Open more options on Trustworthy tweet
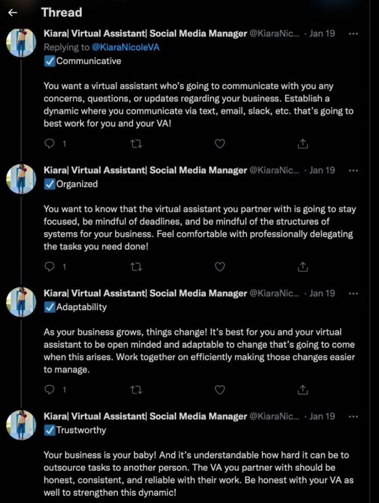 [x=353, y=416]
